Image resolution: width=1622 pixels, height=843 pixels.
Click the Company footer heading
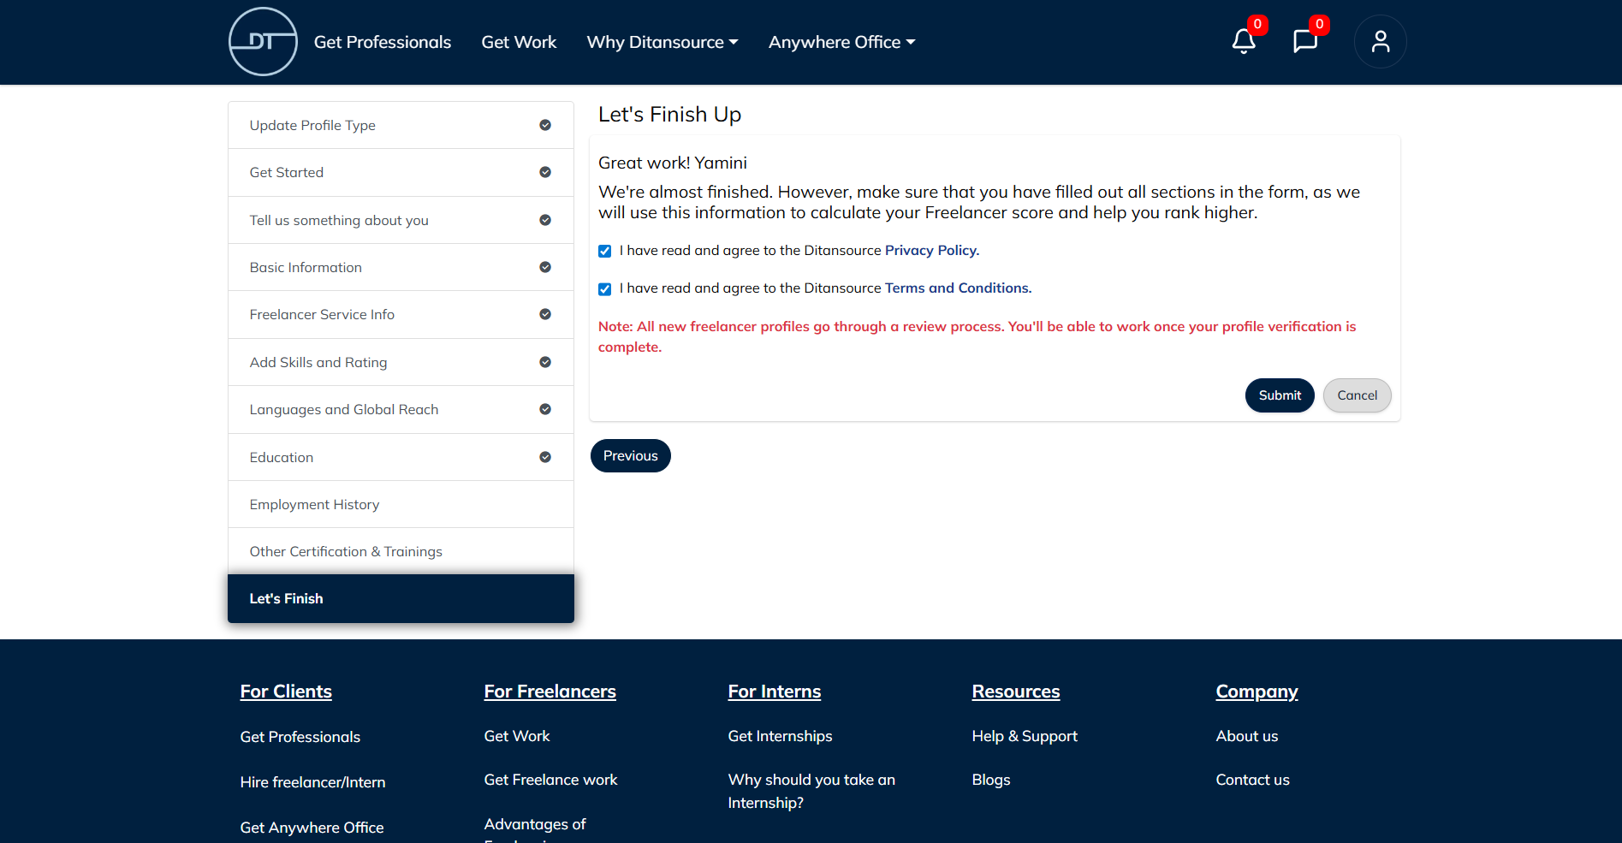point(1257,692)
